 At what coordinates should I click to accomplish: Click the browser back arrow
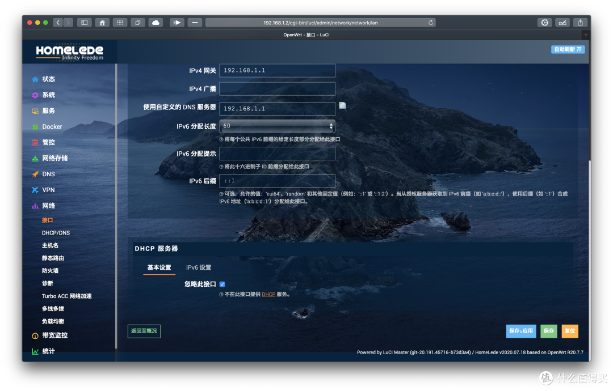58,23
